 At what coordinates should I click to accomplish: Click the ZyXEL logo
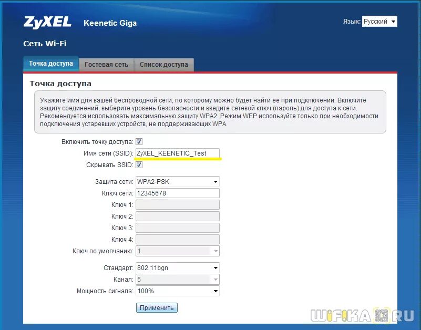coord(47,23)
